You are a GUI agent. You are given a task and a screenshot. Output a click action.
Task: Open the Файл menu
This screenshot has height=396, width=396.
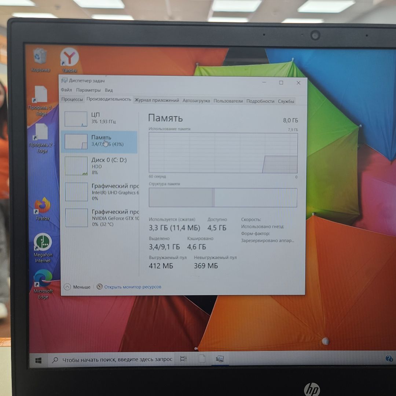(66, 90)
